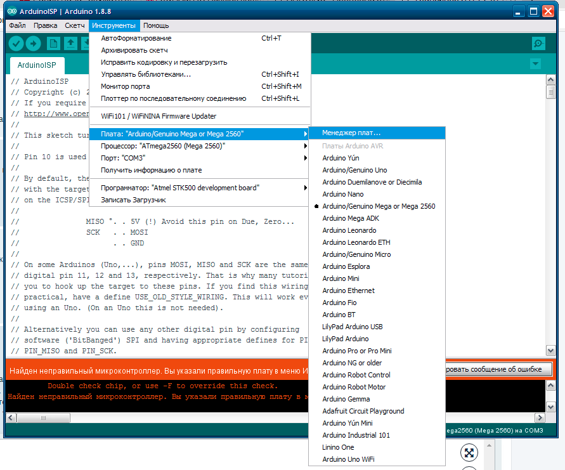Click the Upload arrow toolbar icon
This screenshot has height=470, width=565.
click(x=34, y=44)
